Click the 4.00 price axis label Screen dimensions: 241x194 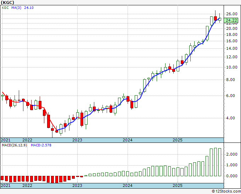(232, 118)
